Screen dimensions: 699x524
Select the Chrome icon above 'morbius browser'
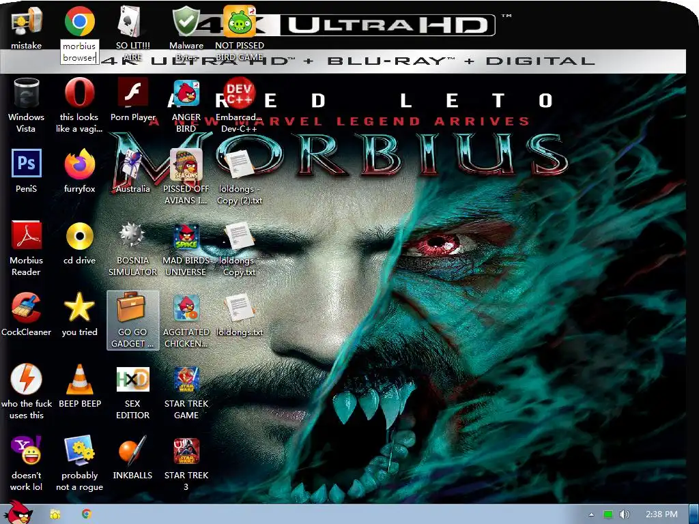point(79,21)
